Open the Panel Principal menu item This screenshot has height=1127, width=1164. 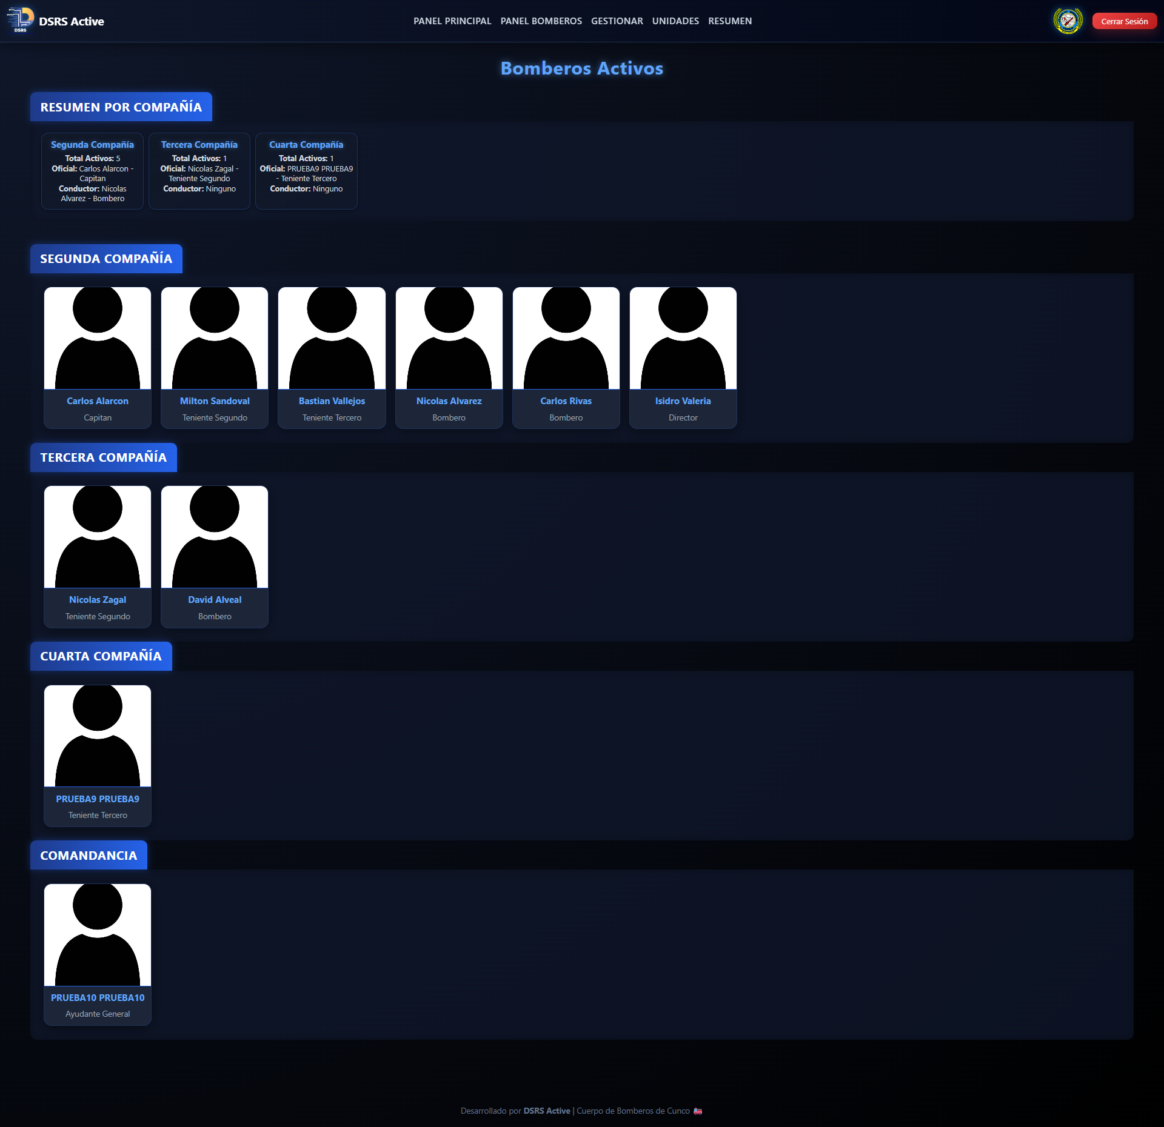click(452, 21)
